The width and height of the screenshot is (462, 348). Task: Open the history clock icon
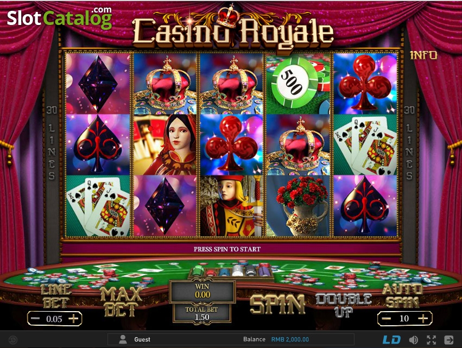coord(13,340)
